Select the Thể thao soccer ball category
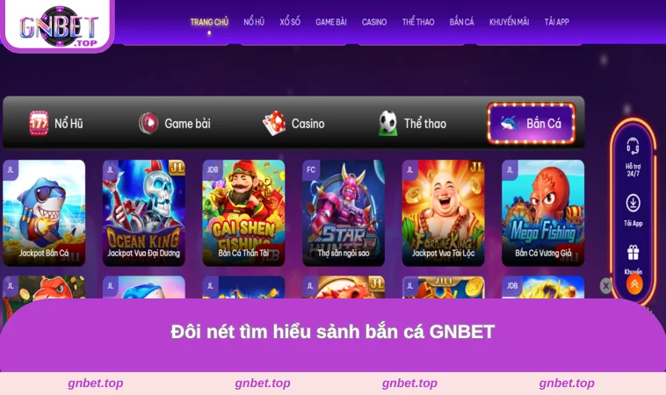This screenshot has height=395, width=666. click(387, 124)
